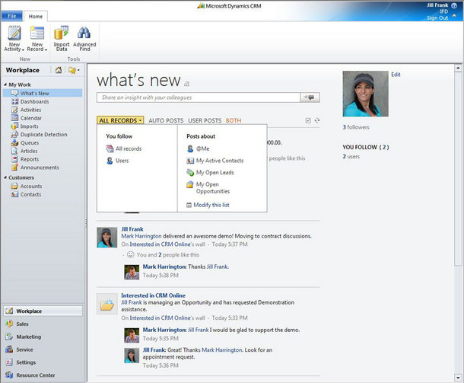This screenshot has width=464, height=383.
Task: Click the Home icon beside Workplace
Action: click(59, 70)
